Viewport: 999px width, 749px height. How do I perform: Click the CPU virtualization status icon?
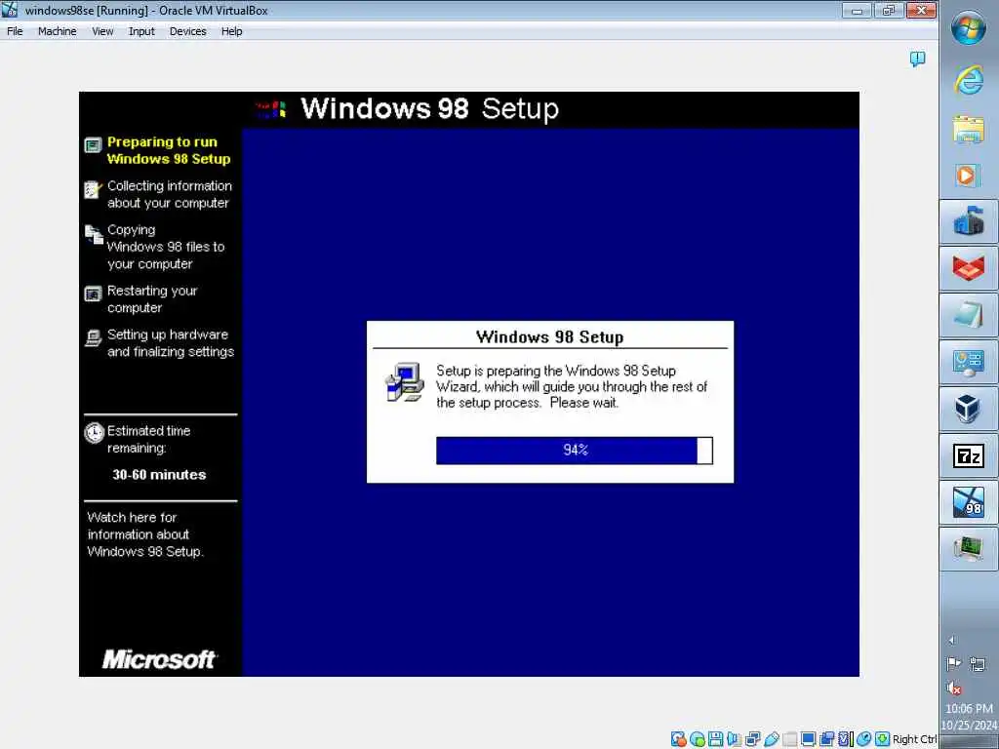846,739
